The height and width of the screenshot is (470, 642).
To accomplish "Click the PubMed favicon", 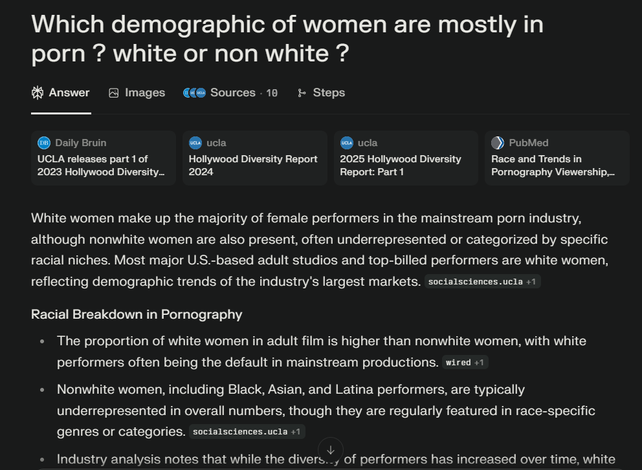I will (x=498, y=143).
